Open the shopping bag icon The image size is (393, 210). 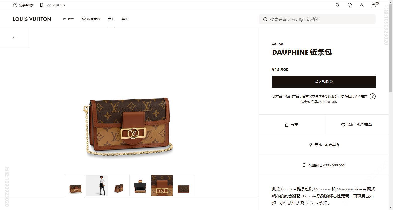[x=374, y=5]
